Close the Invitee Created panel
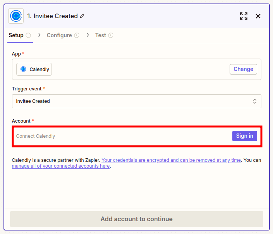Screen dimensions: 273x234 [x=258, y=16]
